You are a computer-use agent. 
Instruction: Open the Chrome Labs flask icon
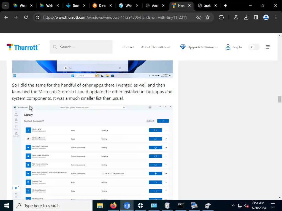tap(236, 17)
